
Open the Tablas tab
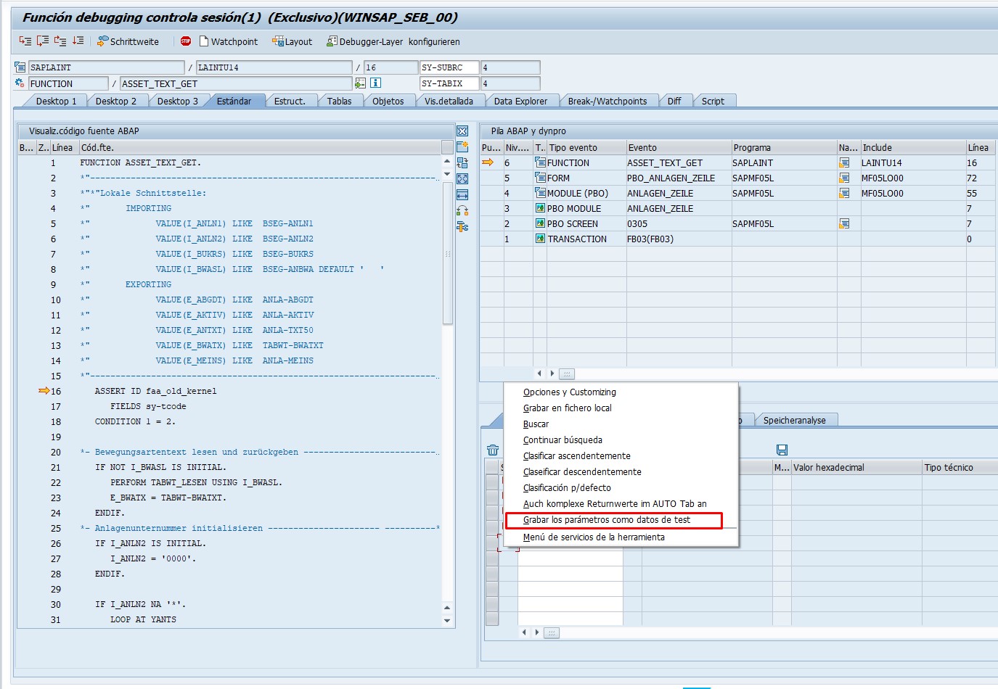[x=339, y=101]
